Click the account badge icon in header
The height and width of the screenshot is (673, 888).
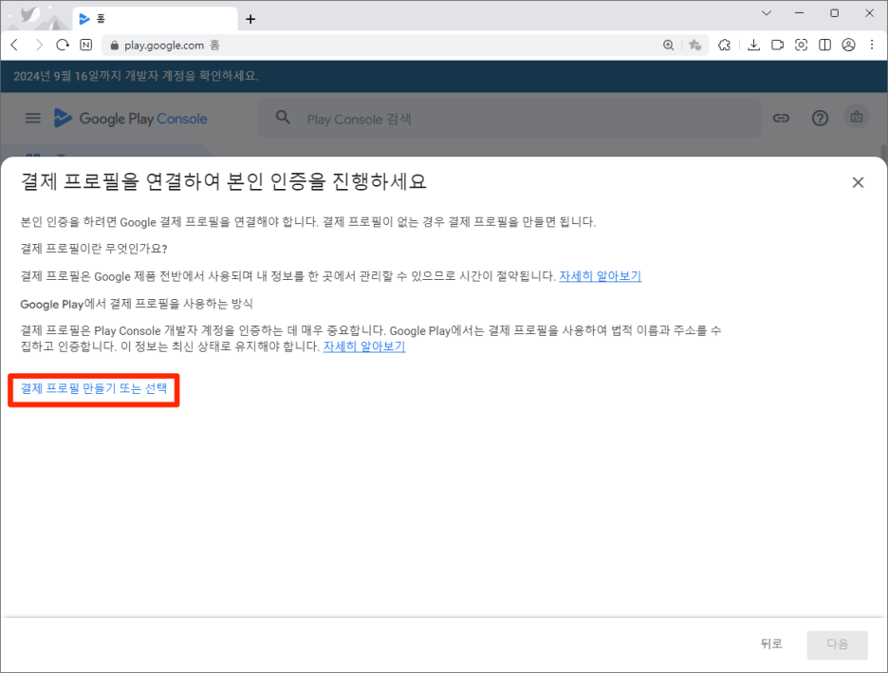[x=857, y=118]
